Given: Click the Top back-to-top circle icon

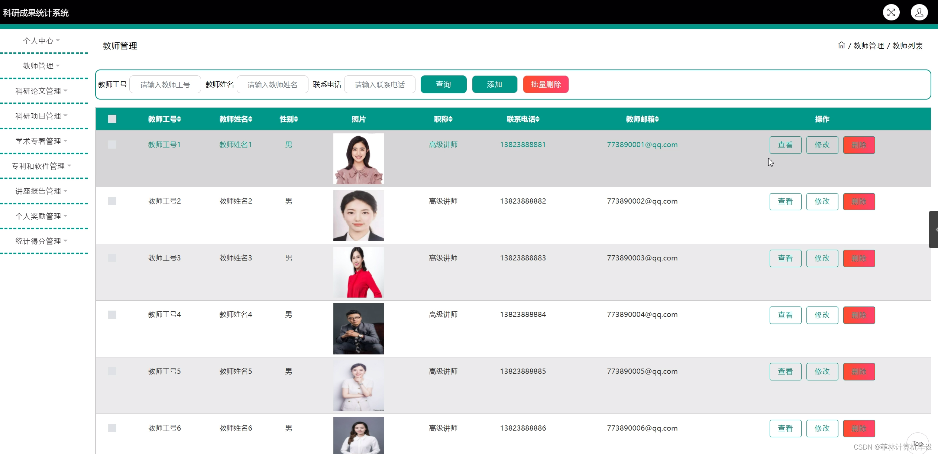Looking at the screenshot, I should [918, 444].
